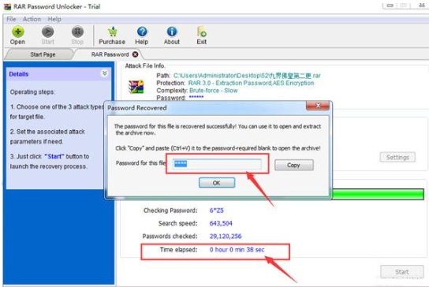Close the Password Recovered dialog

tap(318, 106)
